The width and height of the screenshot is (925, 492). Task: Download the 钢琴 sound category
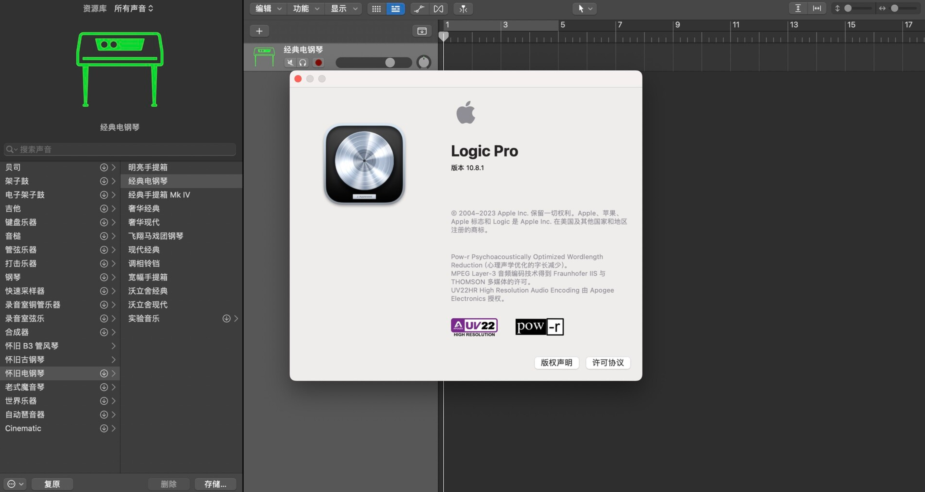point(104,277)
